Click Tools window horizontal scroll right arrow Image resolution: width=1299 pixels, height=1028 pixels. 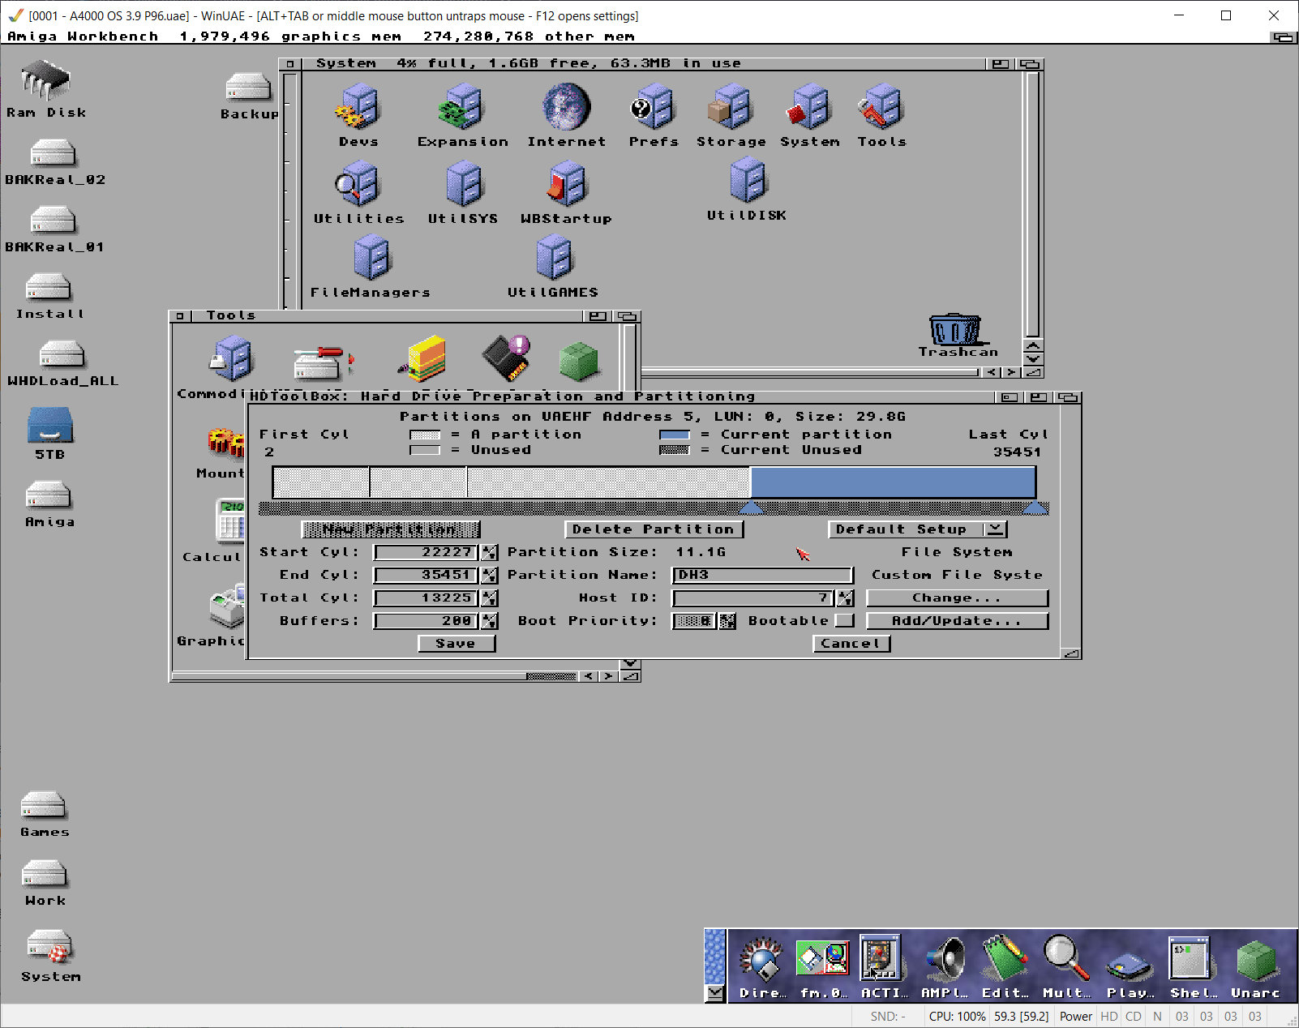(x=608, y=676)
